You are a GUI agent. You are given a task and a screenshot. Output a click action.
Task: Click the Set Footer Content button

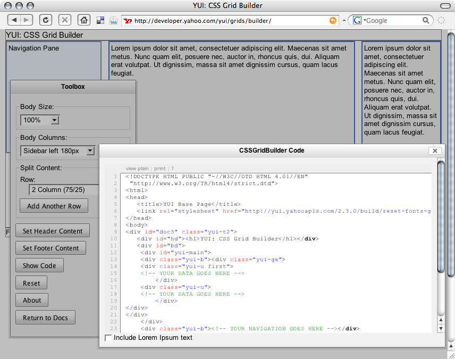(51, 248)
